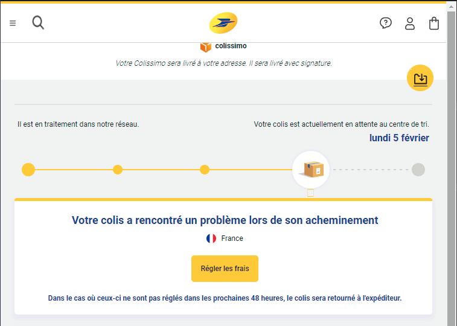Click the La Poste logo
The height and width of the screenshot is (326, 457).
[223, 23]
